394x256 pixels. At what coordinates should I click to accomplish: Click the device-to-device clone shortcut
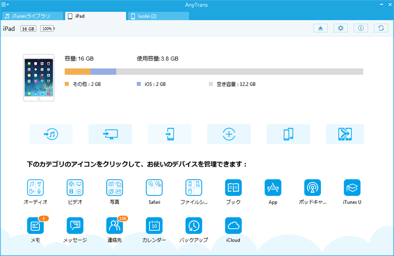(288, 134)
